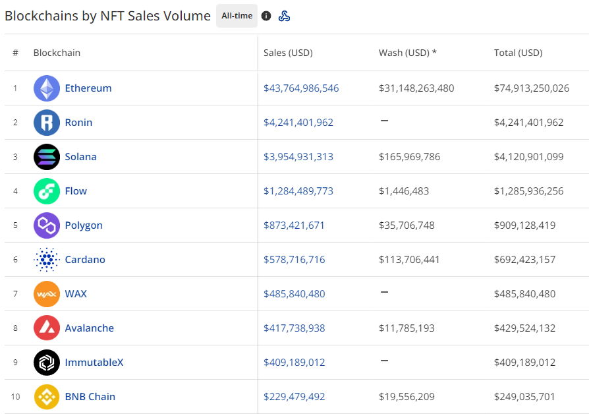The height and width of the screenshot is (414, 589).
Task: Open the Avalanche blockchain link
Action: [89, 328]
